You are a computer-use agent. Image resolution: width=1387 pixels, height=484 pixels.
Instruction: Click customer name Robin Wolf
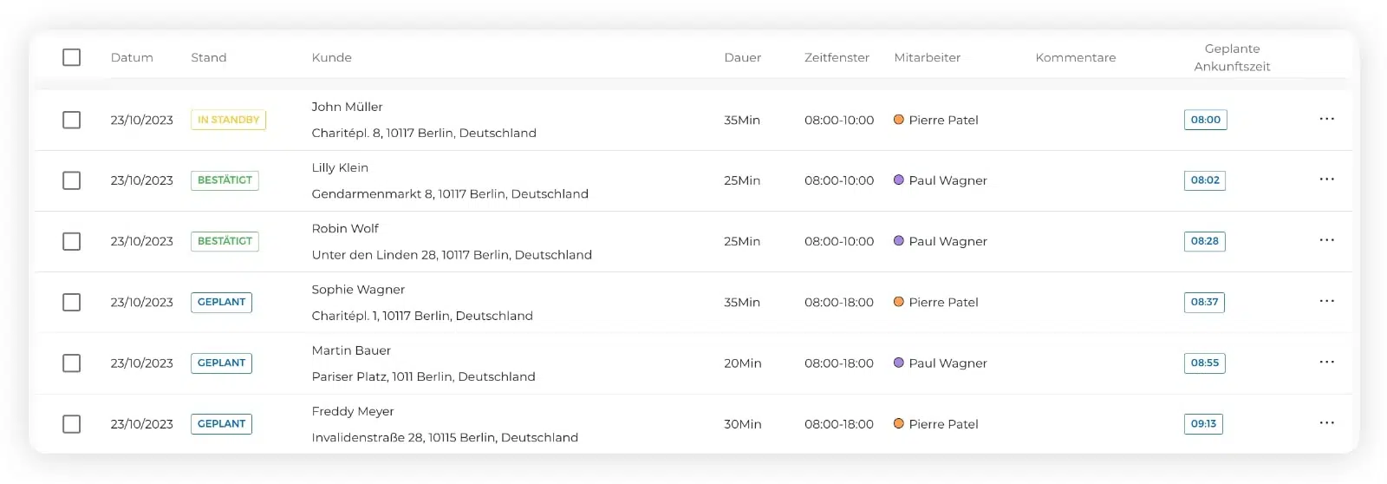(345, 228)
